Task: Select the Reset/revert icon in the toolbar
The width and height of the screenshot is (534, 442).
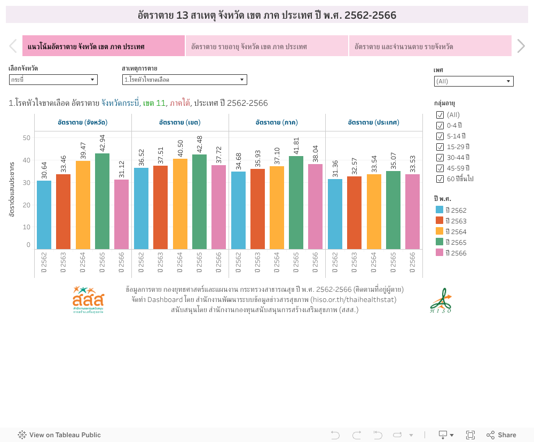Action: [x=377, y=435]
